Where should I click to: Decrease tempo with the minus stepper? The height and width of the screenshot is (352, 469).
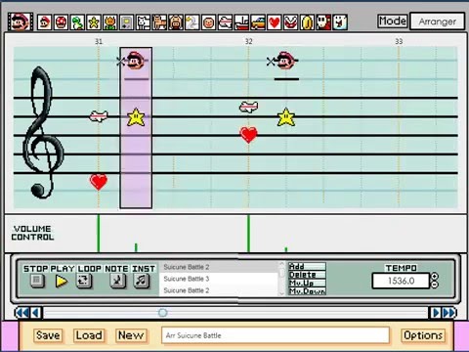click(435, 285)
